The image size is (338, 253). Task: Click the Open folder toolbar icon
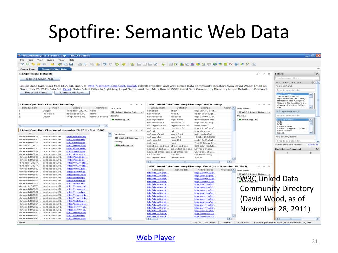click(52, 64)
